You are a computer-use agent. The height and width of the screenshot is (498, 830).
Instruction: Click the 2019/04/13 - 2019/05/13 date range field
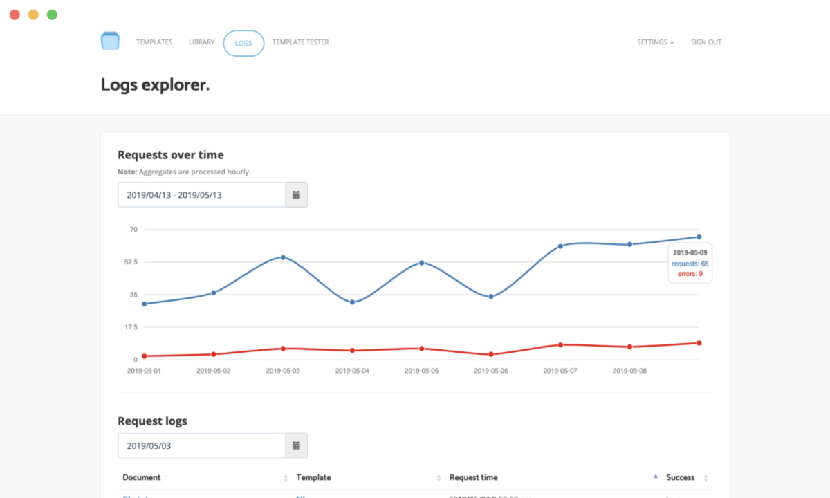pyautogui.click(x=201, y=195)
